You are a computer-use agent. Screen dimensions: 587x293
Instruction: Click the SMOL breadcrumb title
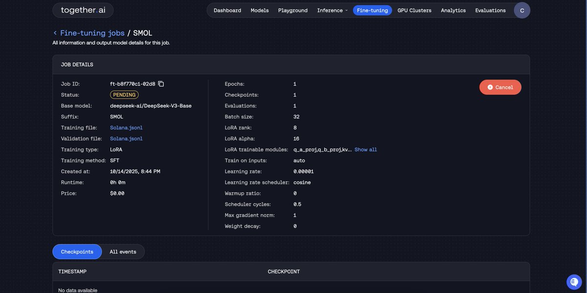[x=143, y=33]
